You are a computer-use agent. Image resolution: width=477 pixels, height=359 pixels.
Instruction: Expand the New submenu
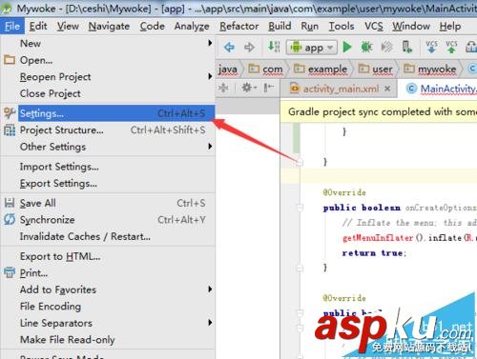click(x=108, y=43)
